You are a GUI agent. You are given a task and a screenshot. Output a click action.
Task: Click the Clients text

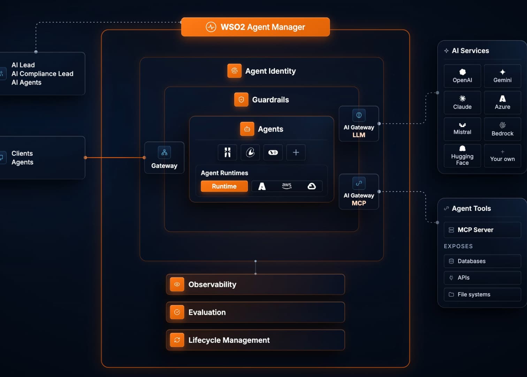[22, 154]
